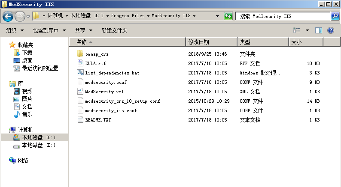Open 下载 in the favorites list

click(x=27, y=53)
